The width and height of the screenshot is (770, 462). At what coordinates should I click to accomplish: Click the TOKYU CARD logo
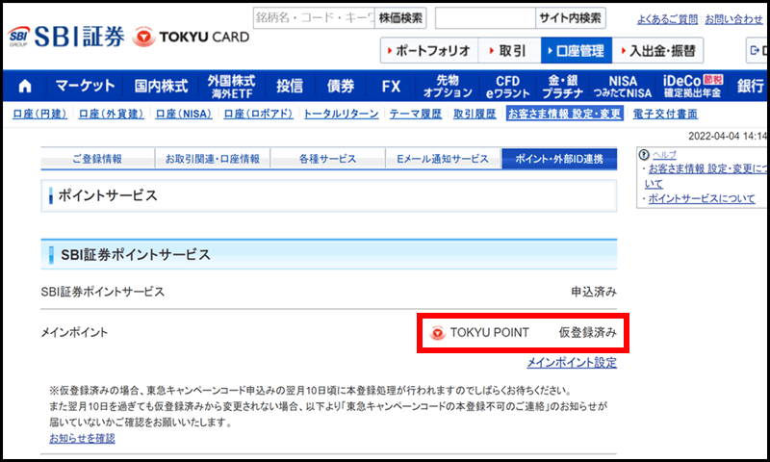(x=192, y=37)
